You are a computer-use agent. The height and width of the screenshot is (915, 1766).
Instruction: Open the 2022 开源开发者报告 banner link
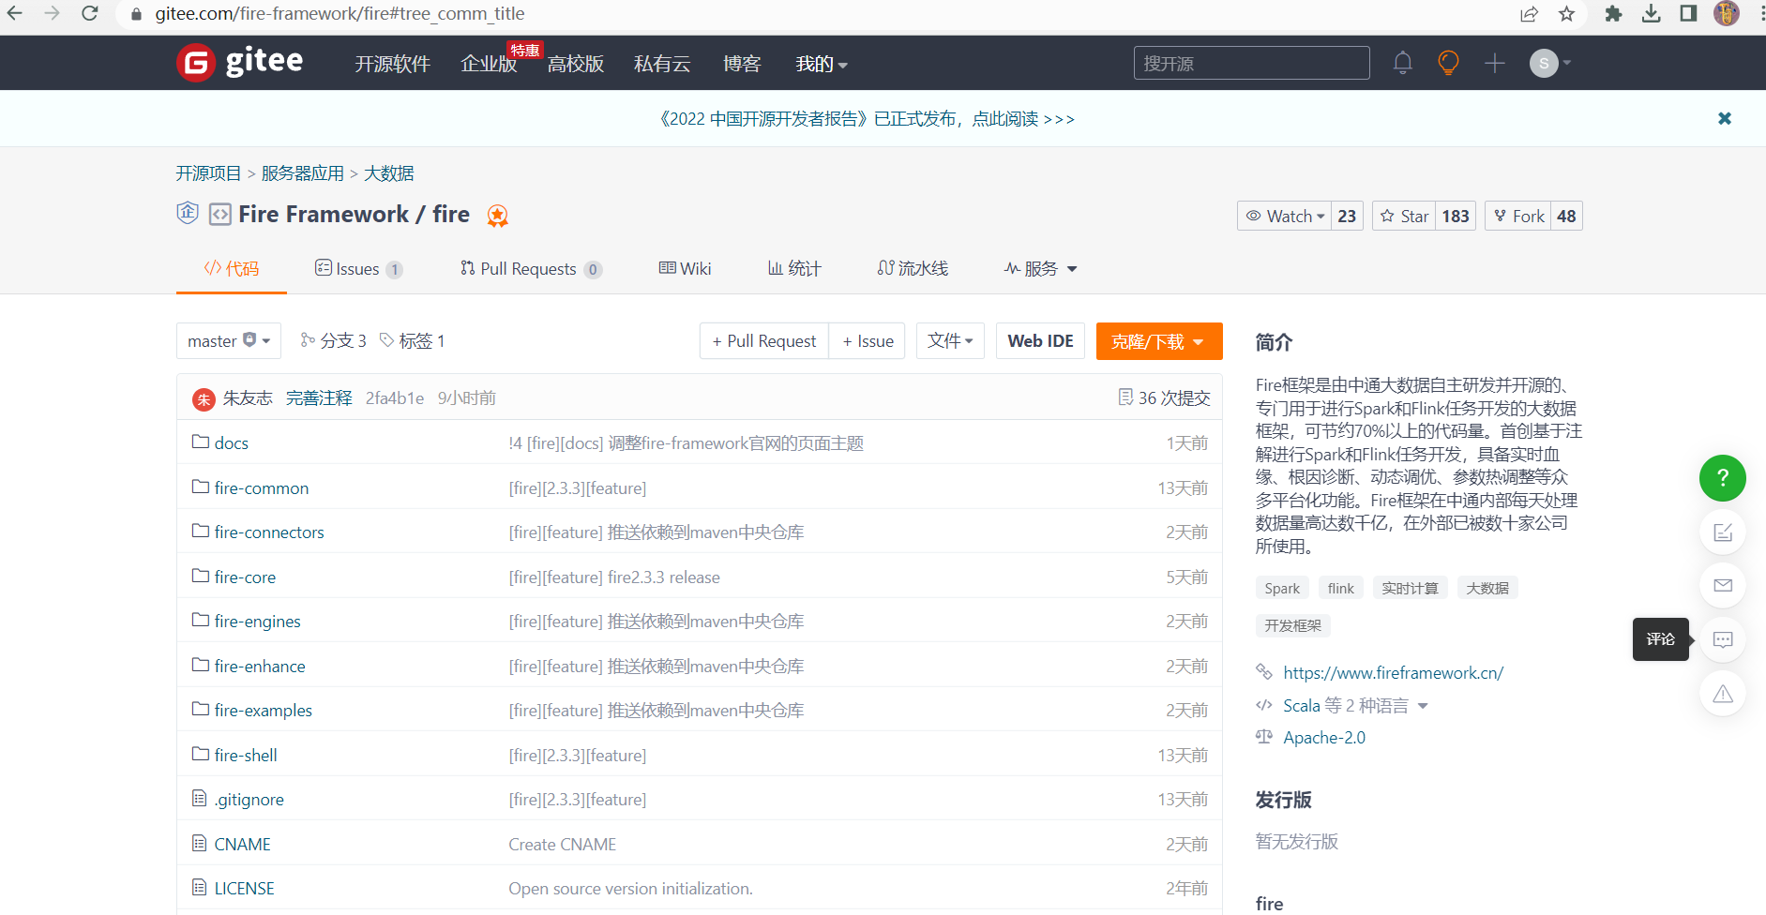pyautogui.click(x=867, y=118)
